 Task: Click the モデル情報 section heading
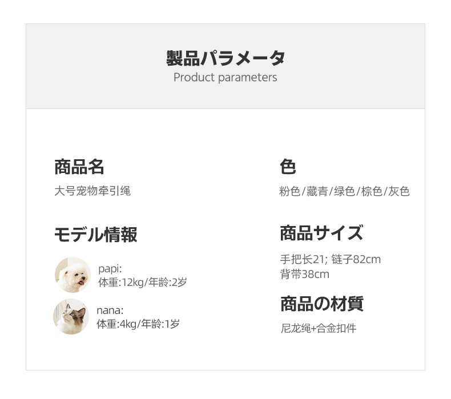(x=95, y=235)
